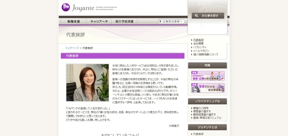Click the 企業担当者様へ button

point(171,21)
